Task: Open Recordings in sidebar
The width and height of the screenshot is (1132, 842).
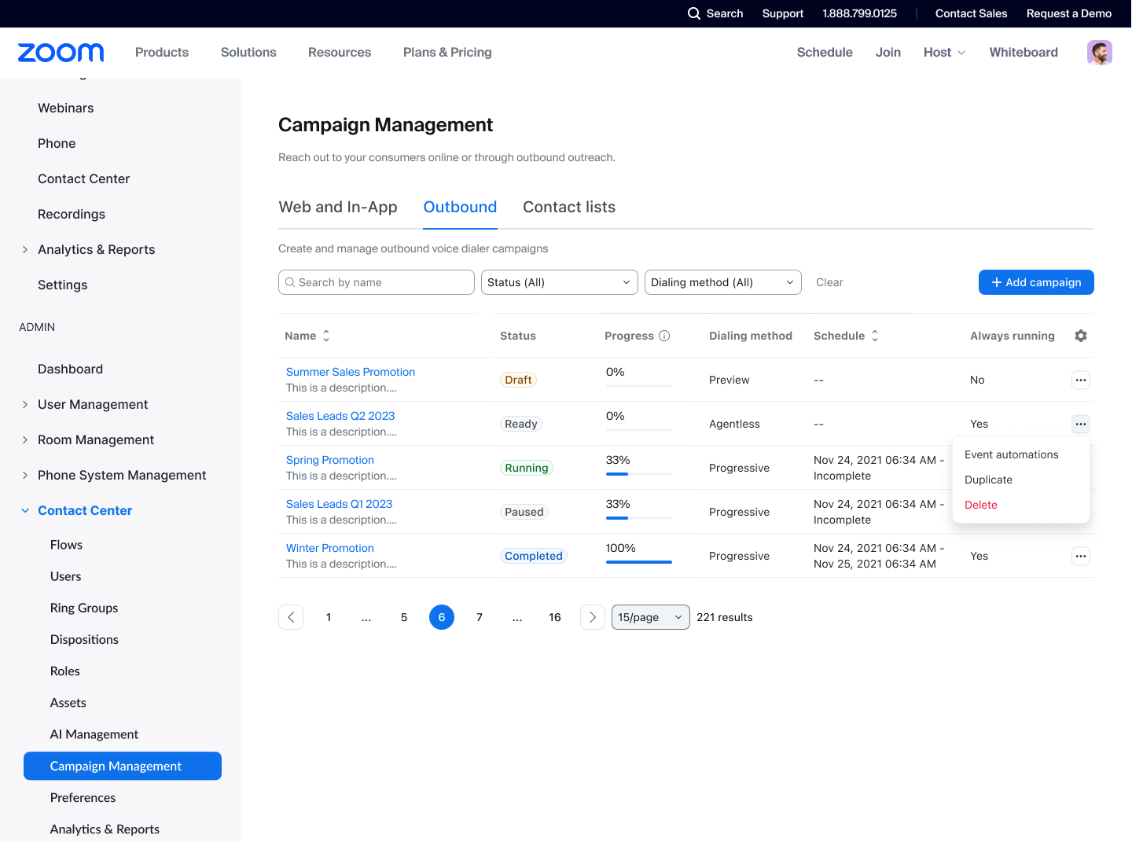Action: click(72, 214)
